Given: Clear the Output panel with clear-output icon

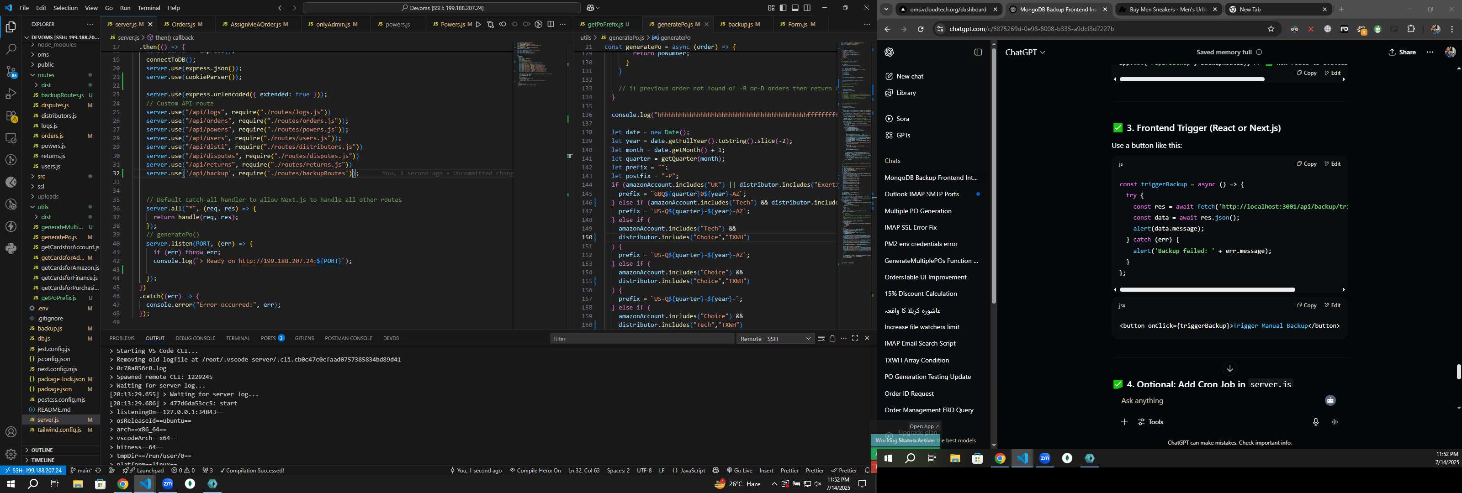Looking at the screenshot, I should coord(821,339).
